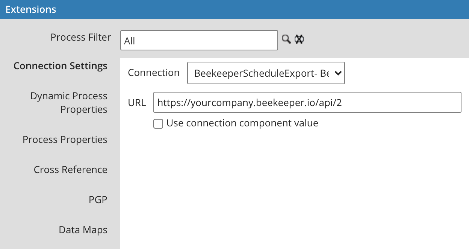The image size is (469, 249).
Task: Open the Connection dropdown list
Action: (266, 73)
